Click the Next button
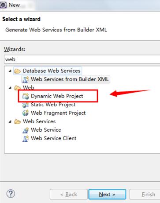Viewport: 160px width, 203px height. click(107, 194)
